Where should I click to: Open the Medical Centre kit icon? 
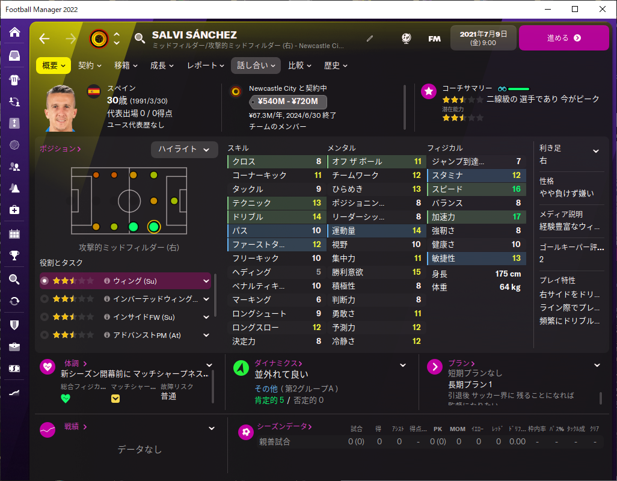[14, 210]
